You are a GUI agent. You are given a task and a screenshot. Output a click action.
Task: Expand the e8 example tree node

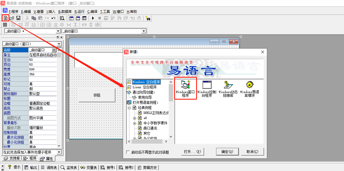pyautogui.click(x=134, y=119)
